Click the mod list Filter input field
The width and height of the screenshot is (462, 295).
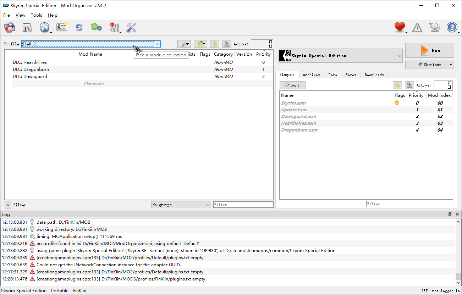click(243, 205)
